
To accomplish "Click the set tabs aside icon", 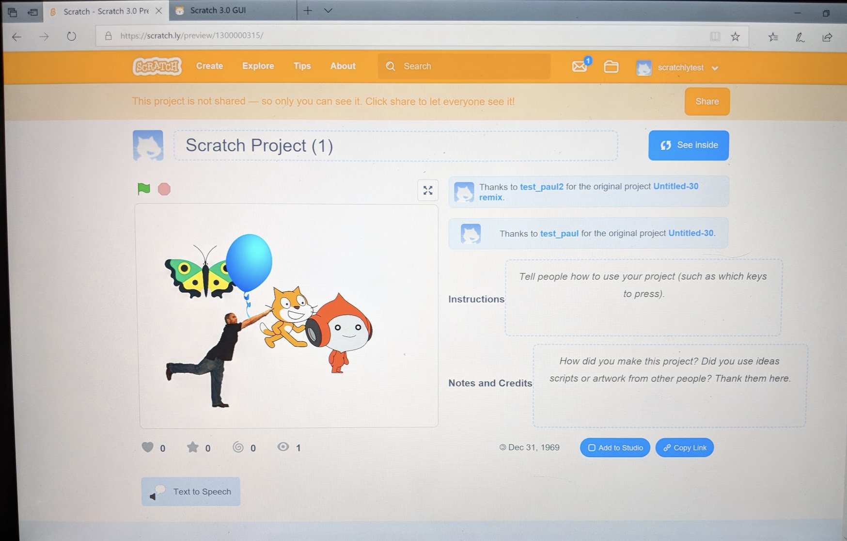I will pos(32,12).
